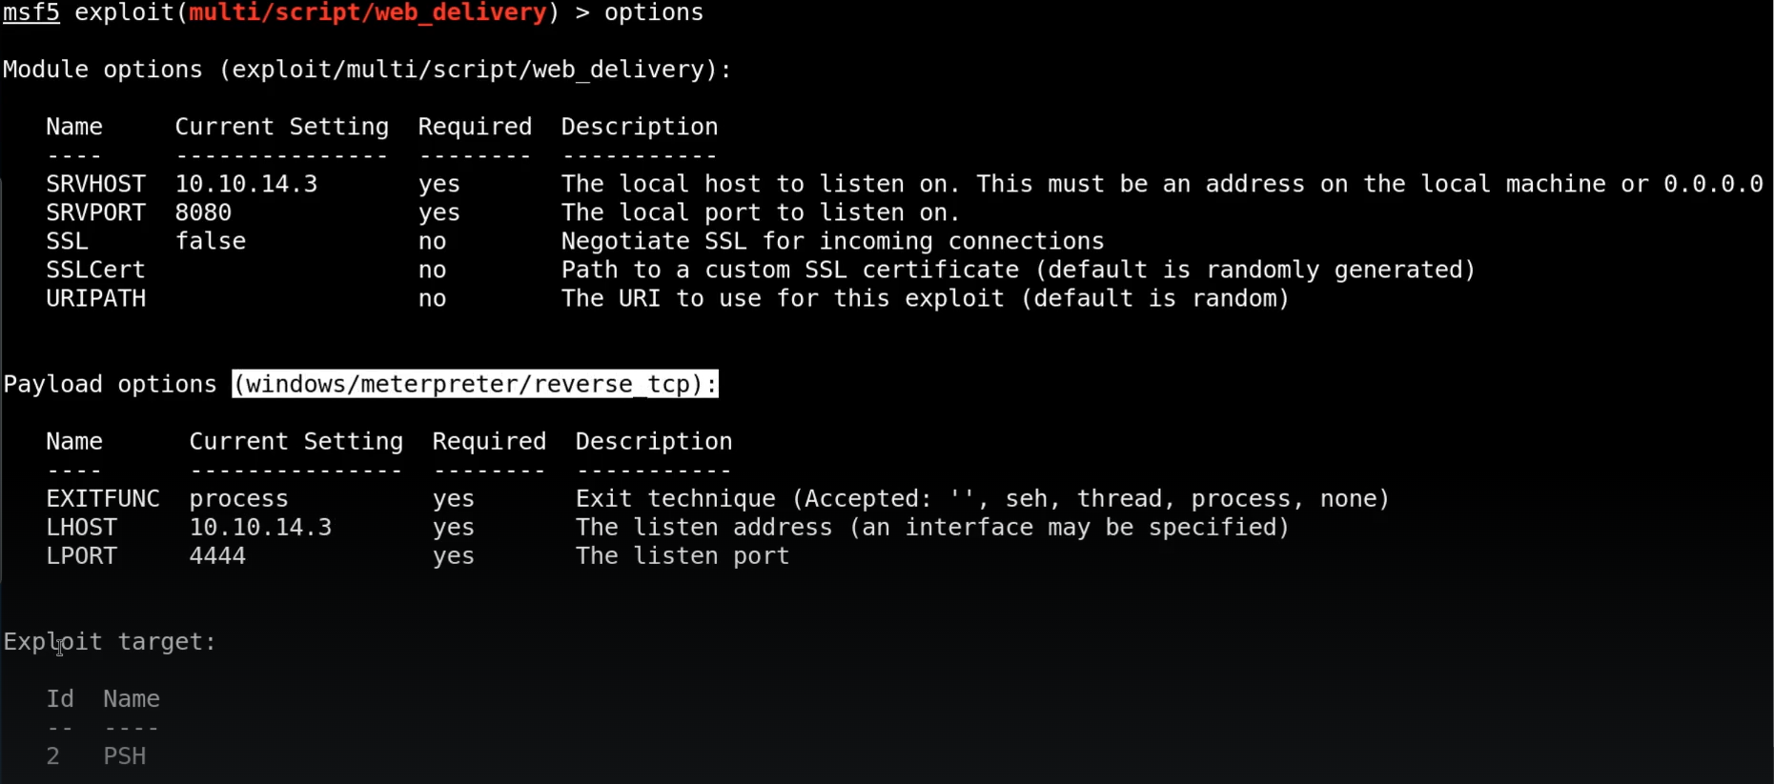Select the LHOST option name
The width and height of the screenshot is (1774, 784).
82,527
